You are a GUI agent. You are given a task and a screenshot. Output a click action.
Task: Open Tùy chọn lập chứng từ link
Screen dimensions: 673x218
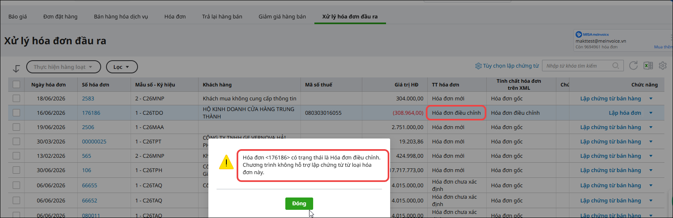coord(511,66)
